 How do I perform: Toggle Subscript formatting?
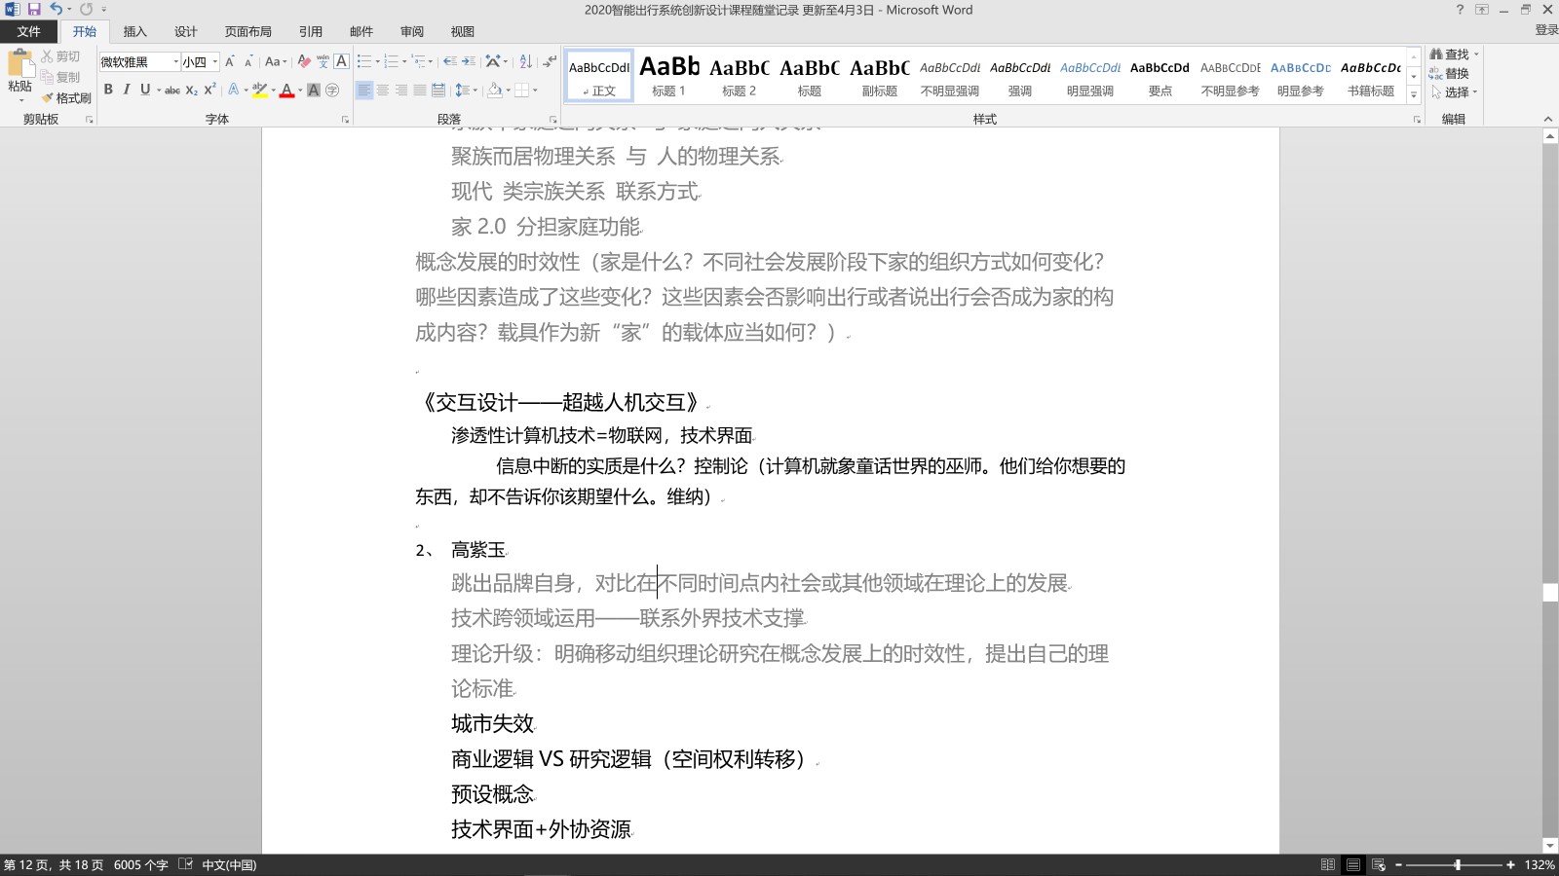pos(192,91)
